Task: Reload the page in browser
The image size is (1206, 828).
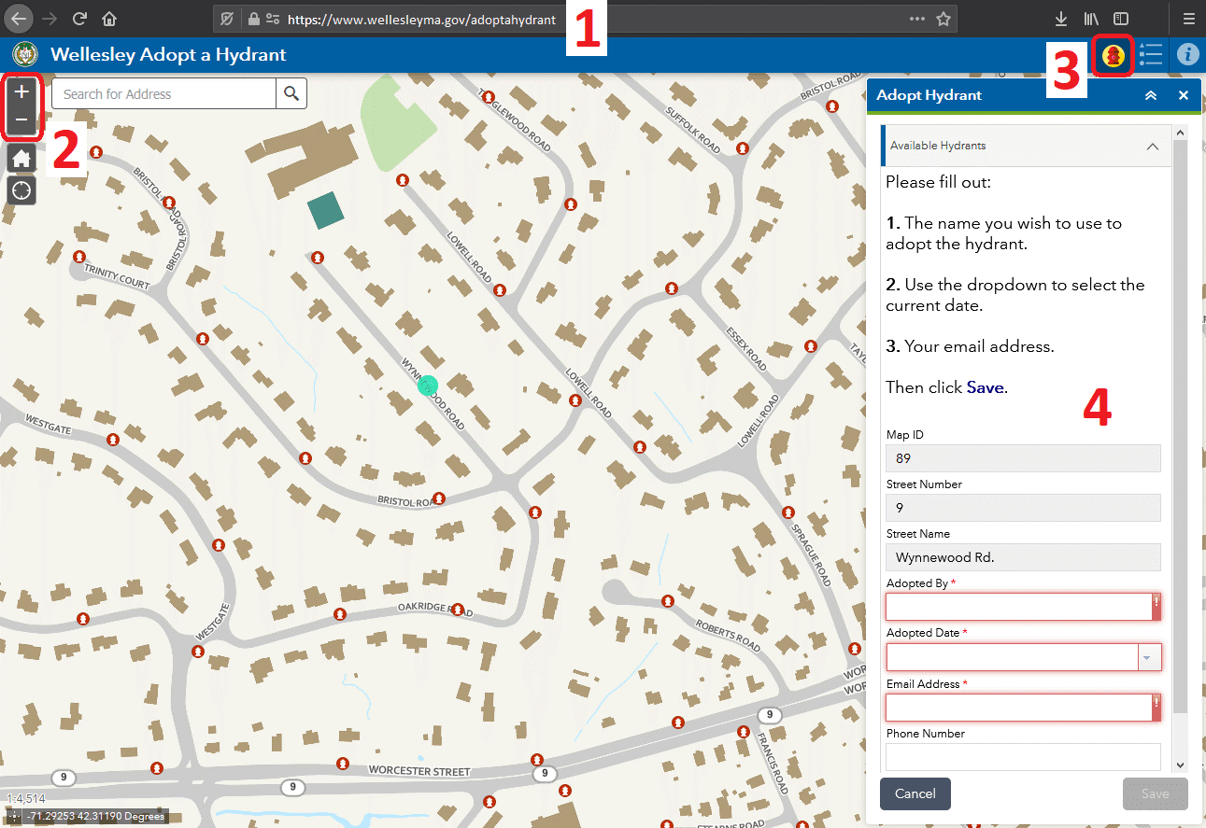Action: 79,19
